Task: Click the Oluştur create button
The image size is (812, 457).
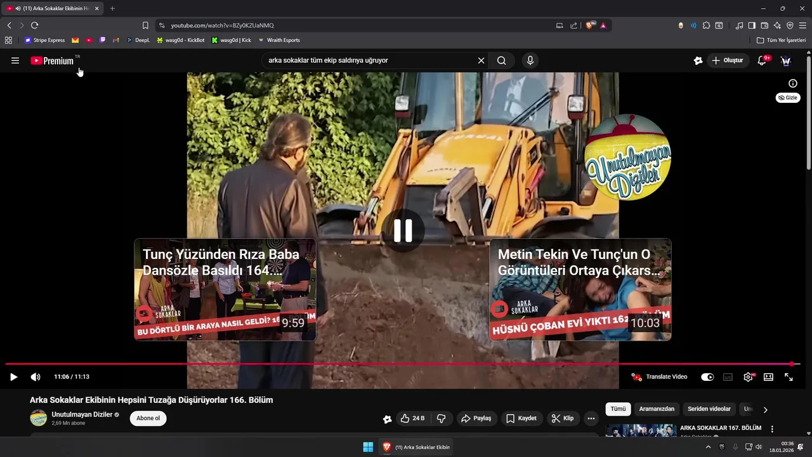Action: (x=728, y=61)
